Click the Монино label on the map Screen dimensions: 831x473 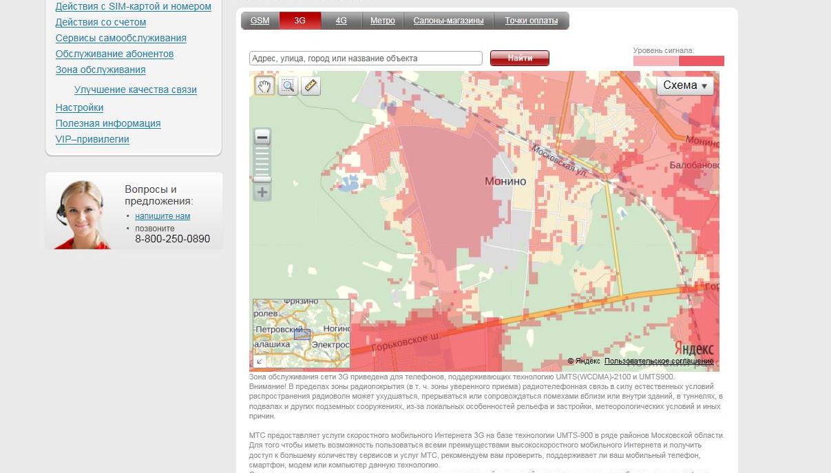[505, 182]
